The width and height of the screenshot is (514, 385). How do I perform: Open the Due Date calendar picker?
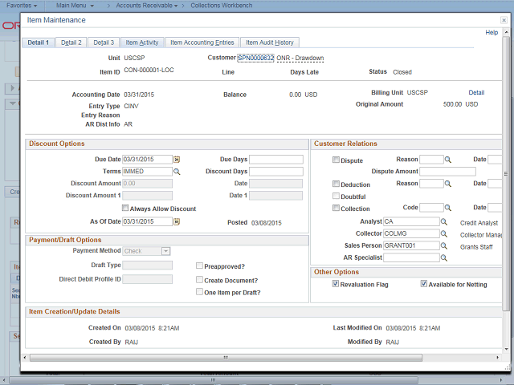pyautogui.click(x=177, y=160)
